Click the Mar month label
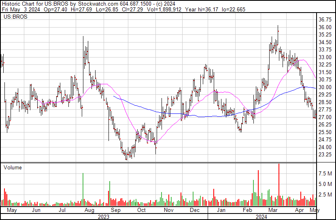The image size is (336, 220). coord(273,210)
